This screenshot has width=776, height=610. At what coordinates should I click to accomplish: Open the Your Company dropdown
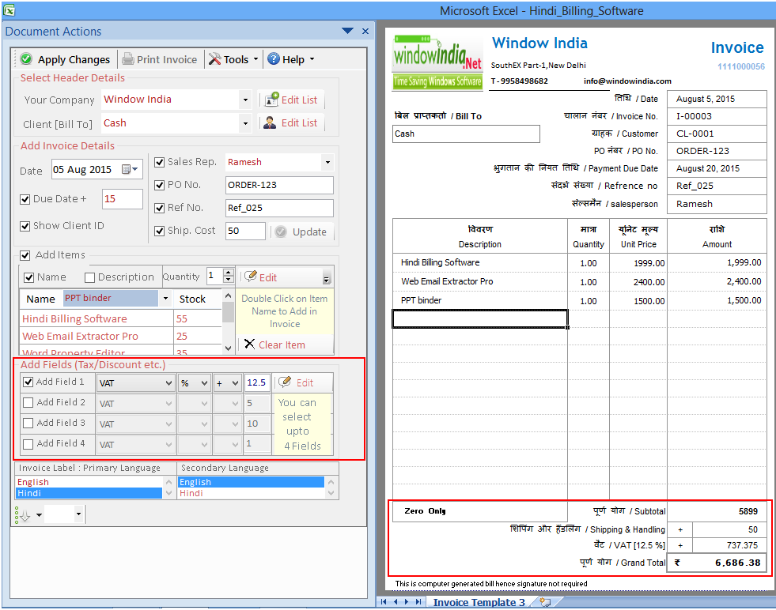[x=245, y=100]
